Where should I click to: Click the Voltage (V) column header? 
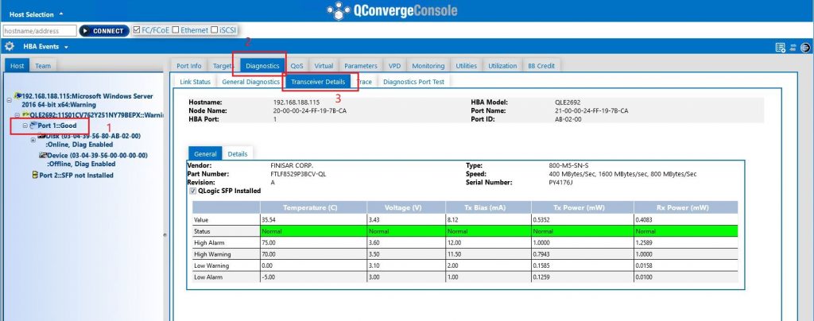(x=406, y=207)
